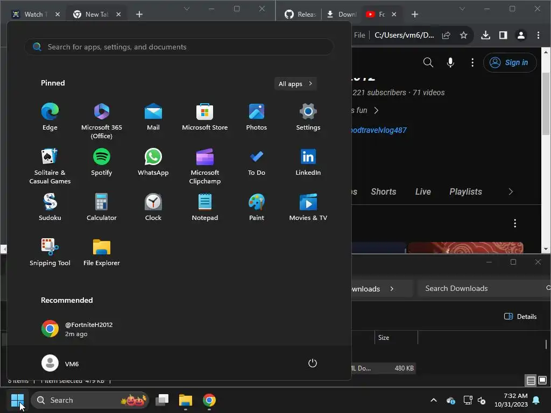Click the taskbar Search box
Viewport: 551px width, 413px height.
pyautogui.click(x=90, y=400)
